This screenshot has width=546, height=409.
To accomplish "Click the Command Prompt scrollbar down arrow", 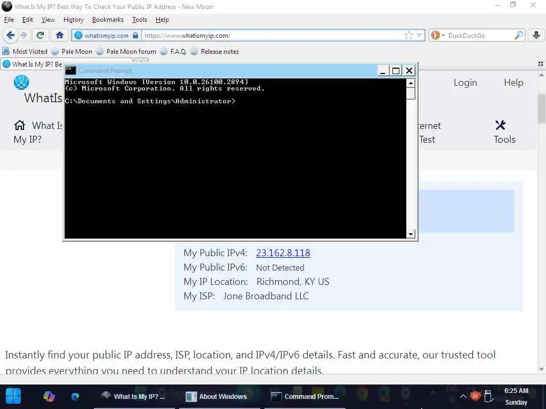I will coord(411,234).
